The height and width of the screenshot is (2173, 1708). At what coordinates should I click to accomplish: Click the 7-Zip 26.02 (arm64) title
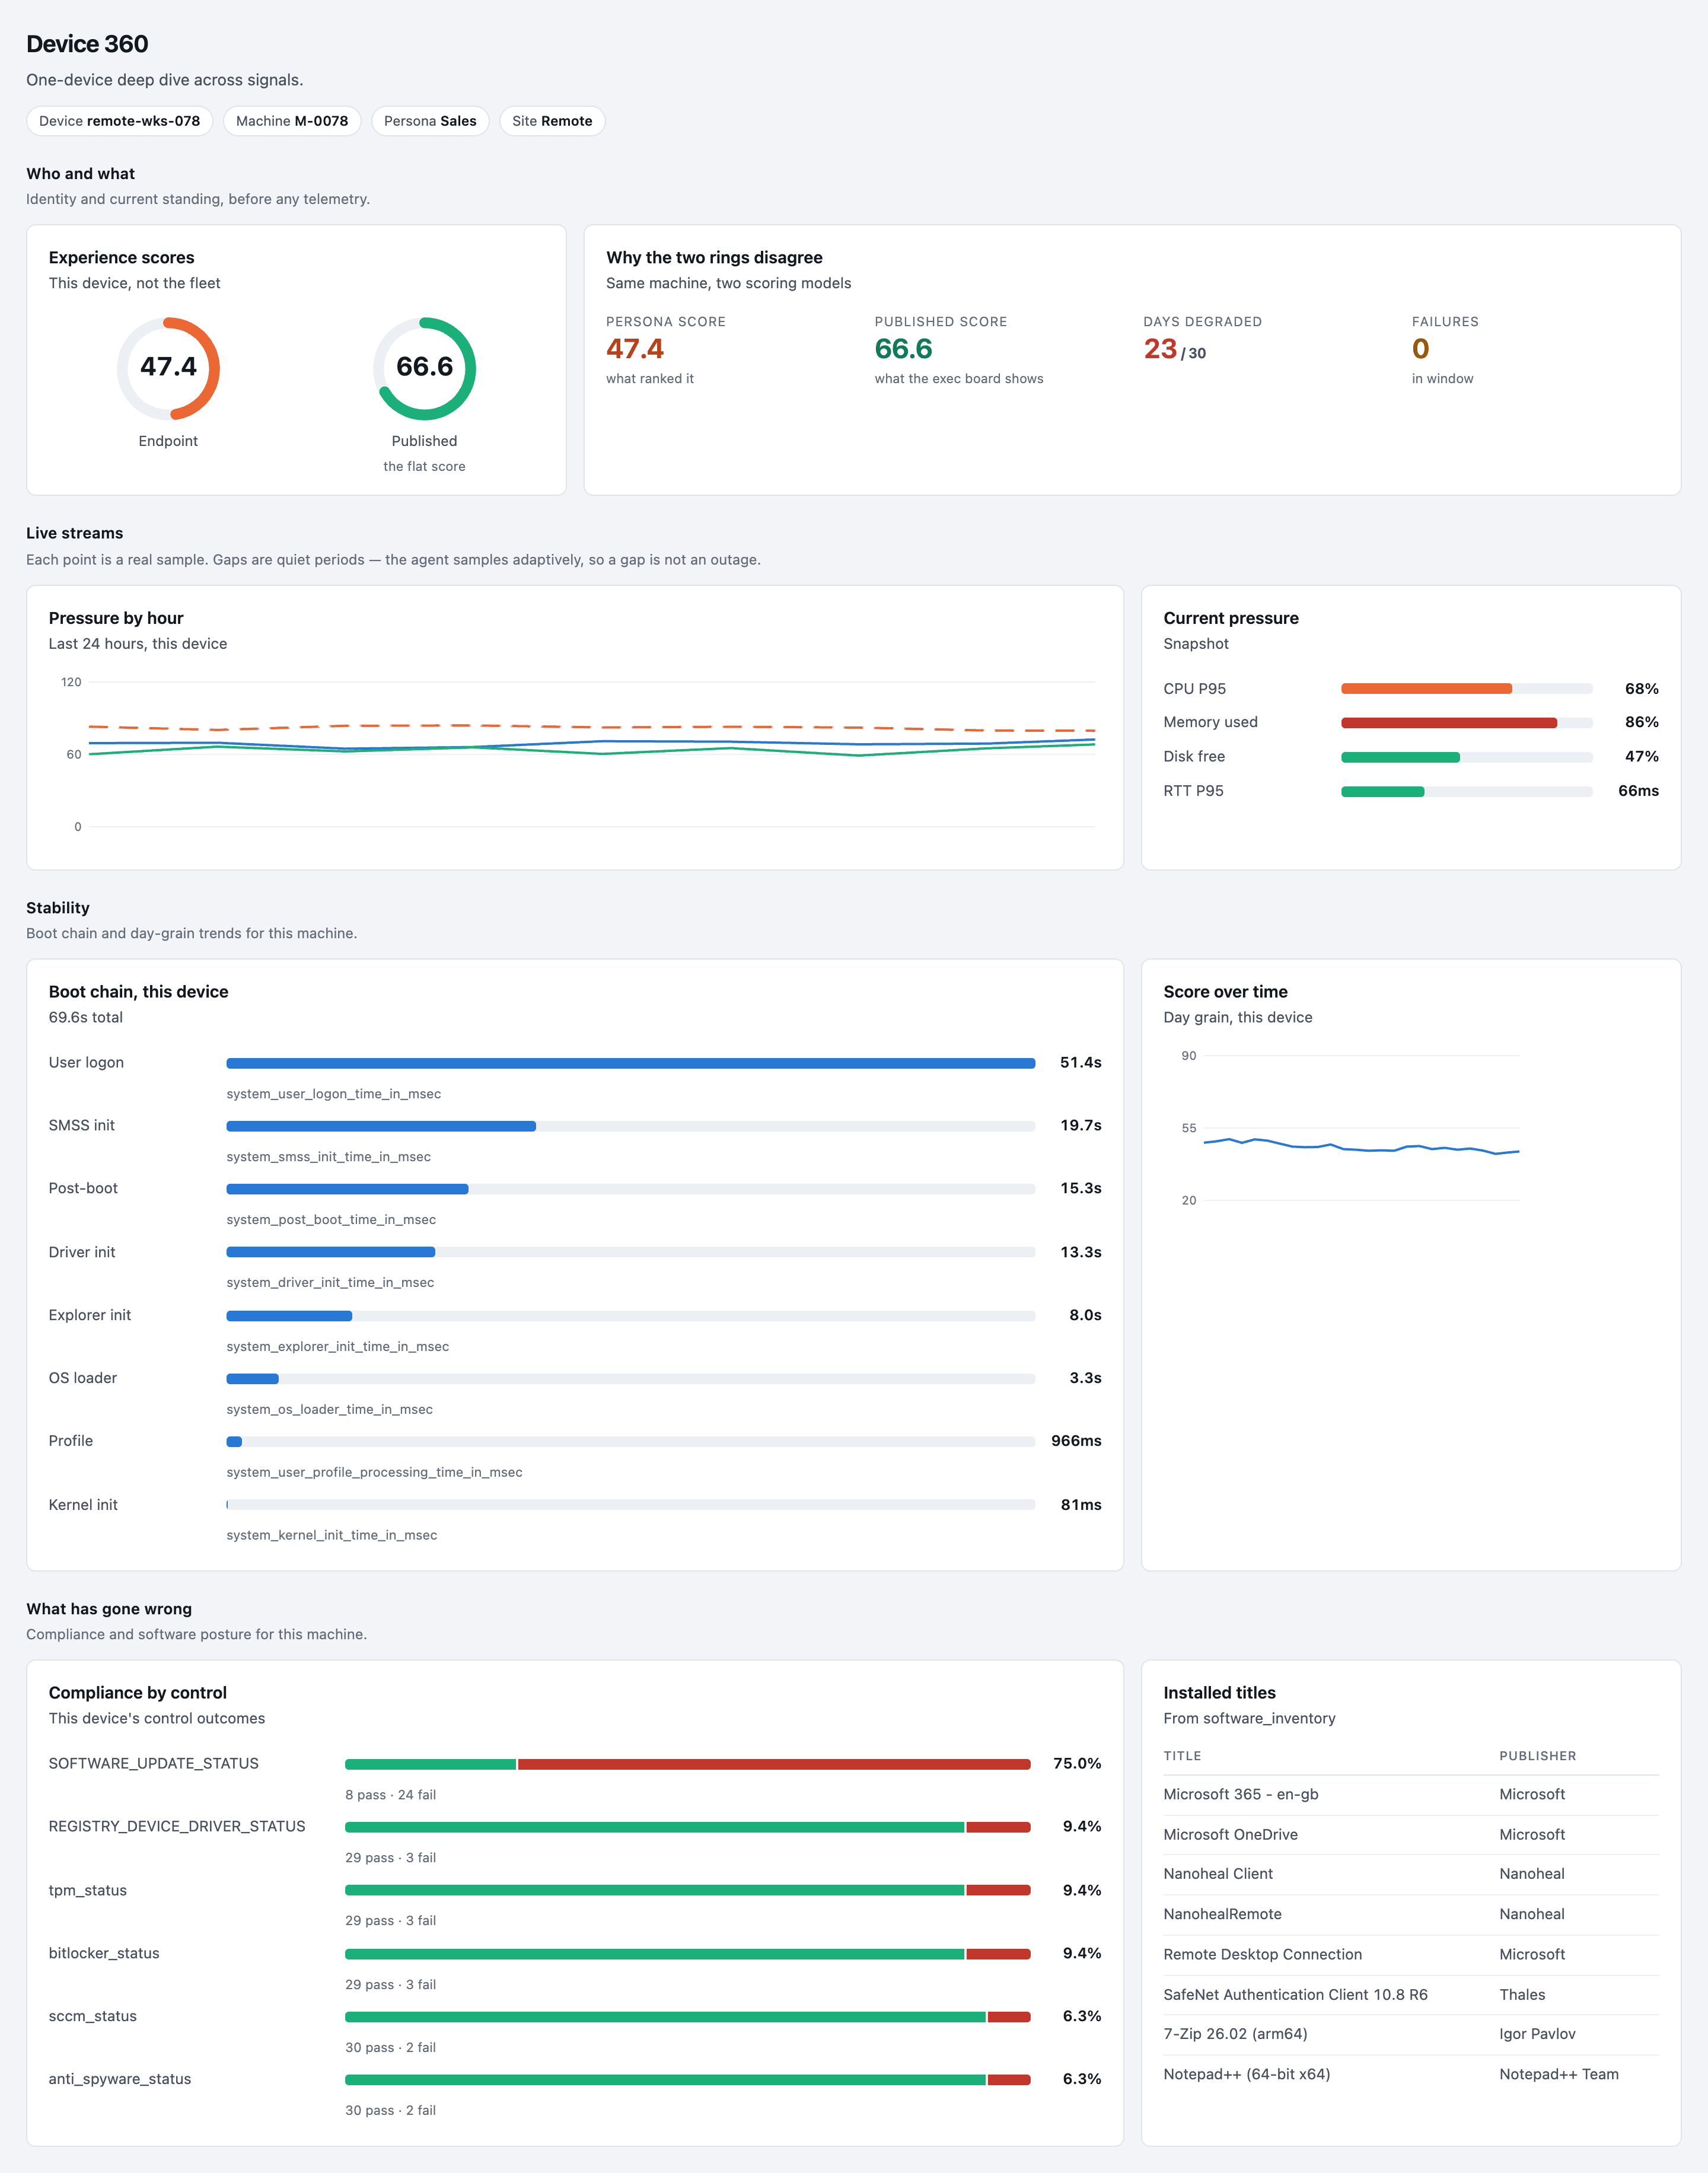pos(1235,2034)
